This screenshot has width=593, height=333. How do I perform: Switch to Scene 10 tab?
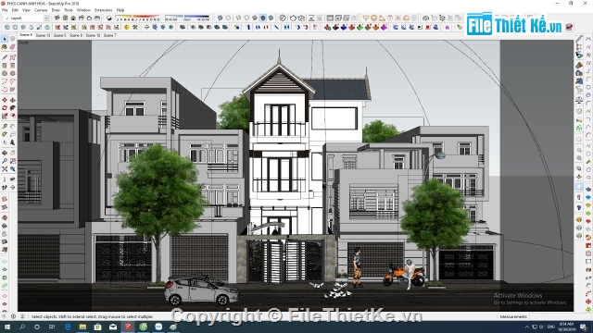93,35
